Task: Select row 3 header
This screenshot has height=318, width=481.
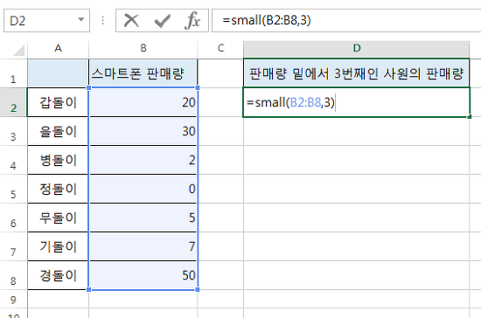Action: (13, 131)
